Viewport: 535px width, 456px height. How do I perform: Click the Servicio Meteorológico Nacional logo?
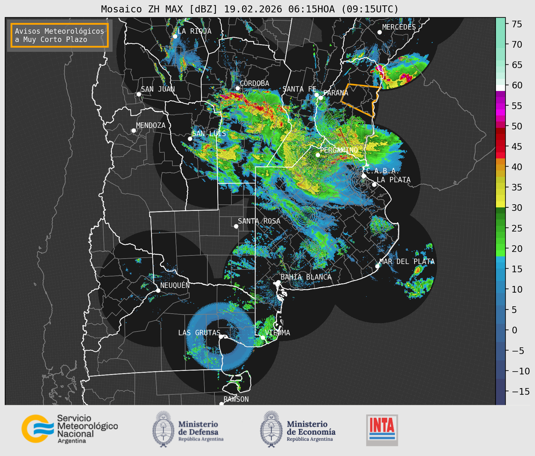(69, 429)
